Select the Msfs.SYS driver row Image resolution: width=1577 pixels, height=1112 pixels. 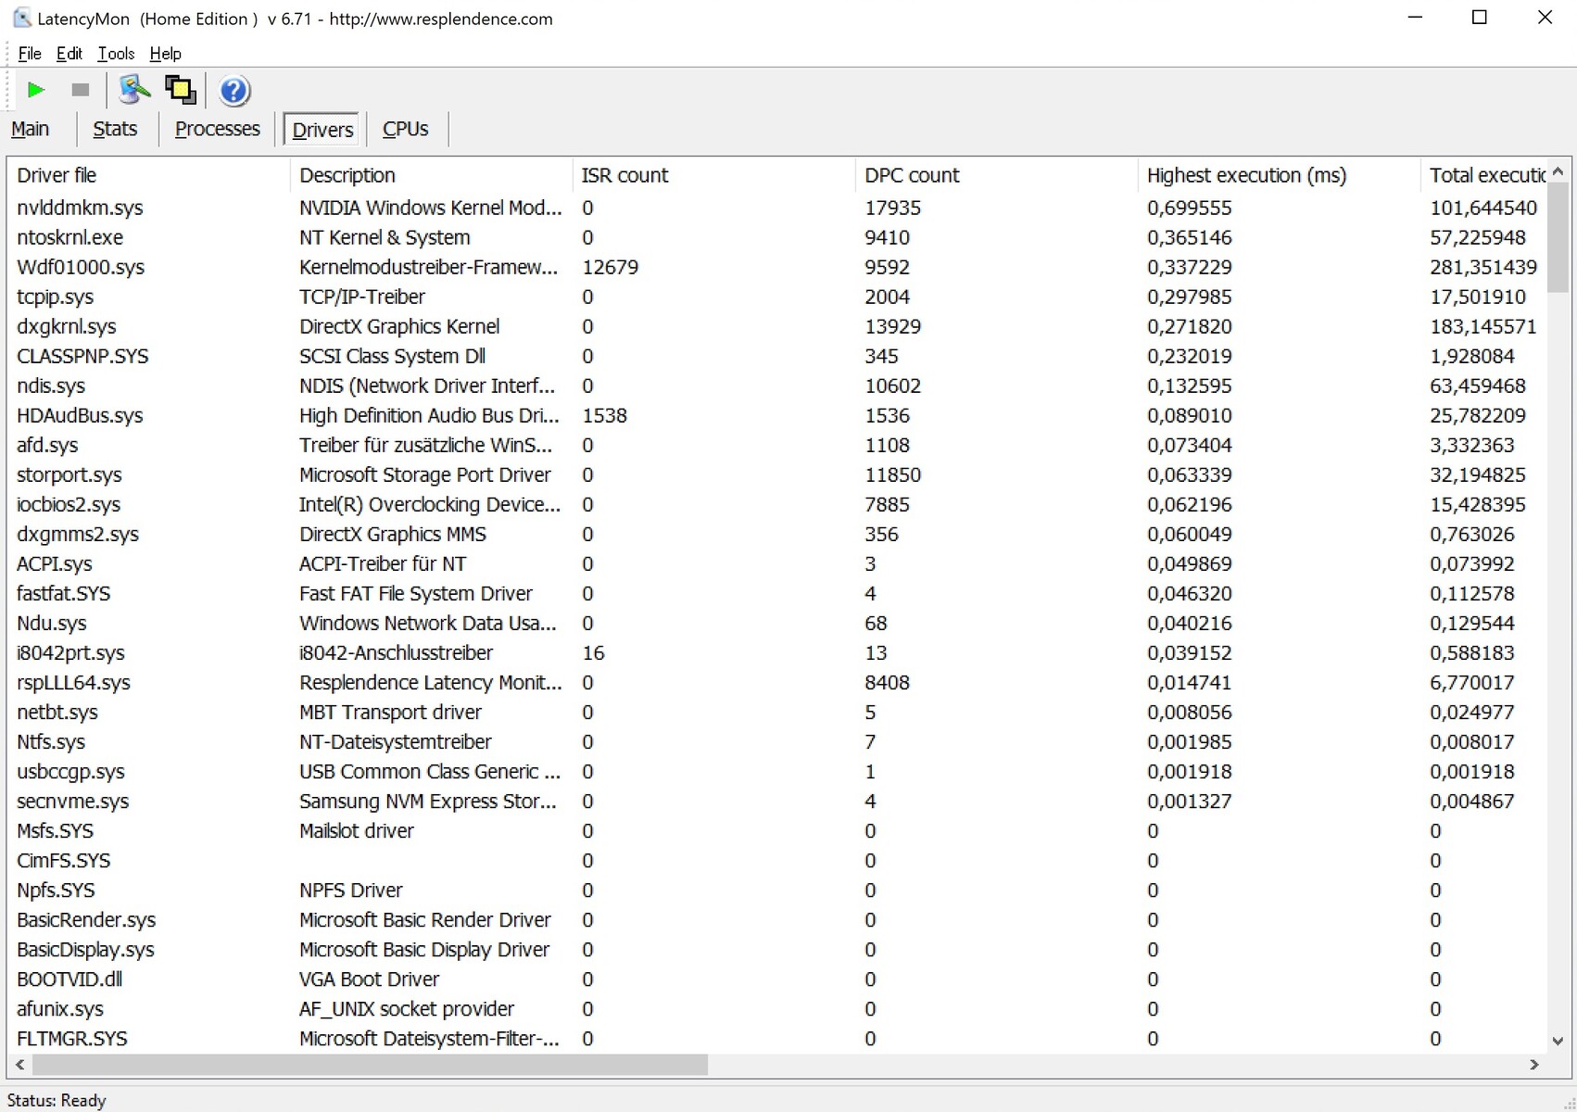click(777, 830)
